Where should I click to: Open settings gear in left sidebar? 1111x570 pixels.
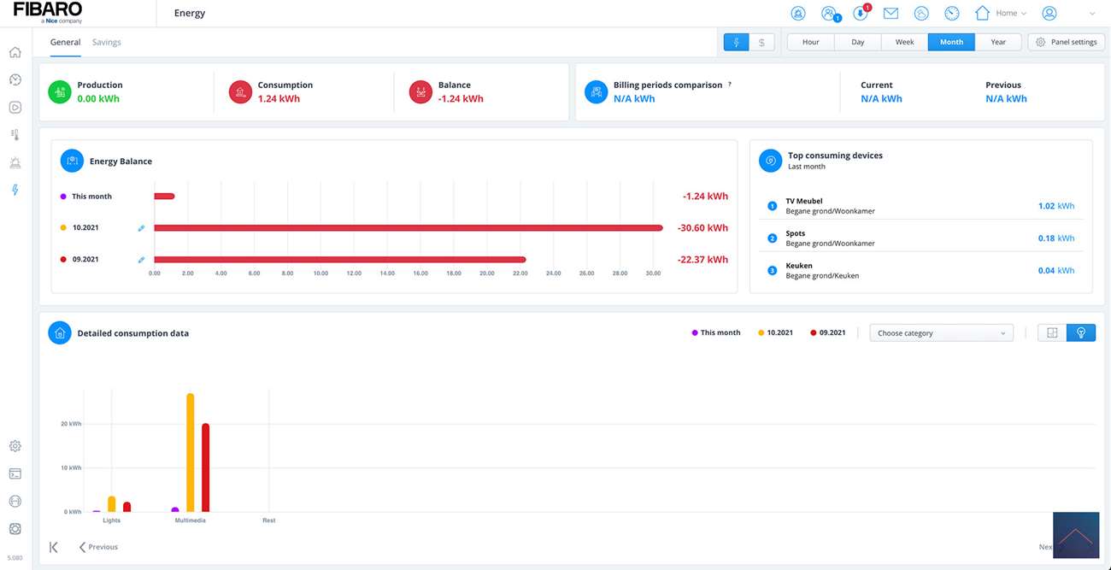(x=15, y=446)
